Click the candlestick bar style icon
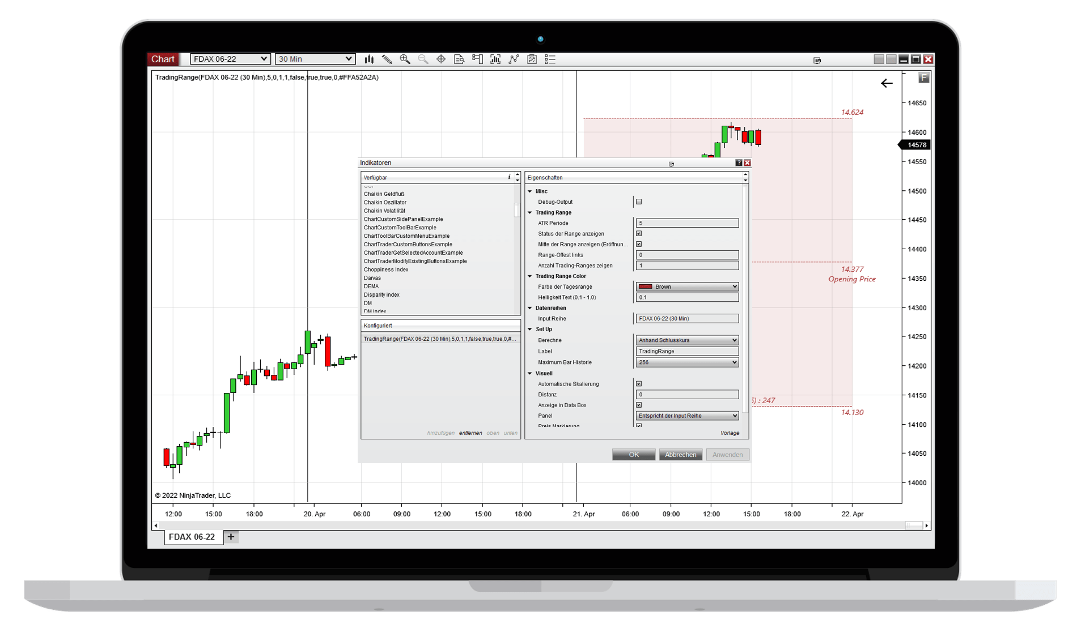Viewport: 1077px width, 637px height. click(x=369, y=59)
